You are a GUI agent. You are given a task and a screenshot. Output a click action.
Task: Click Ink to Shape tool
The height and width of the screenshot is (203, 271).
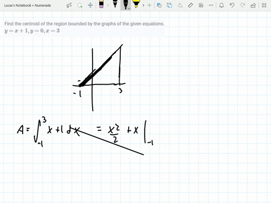tap(169, 5)
